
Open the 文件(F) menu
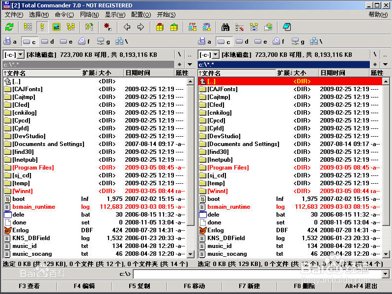click(x=14, y=15)
